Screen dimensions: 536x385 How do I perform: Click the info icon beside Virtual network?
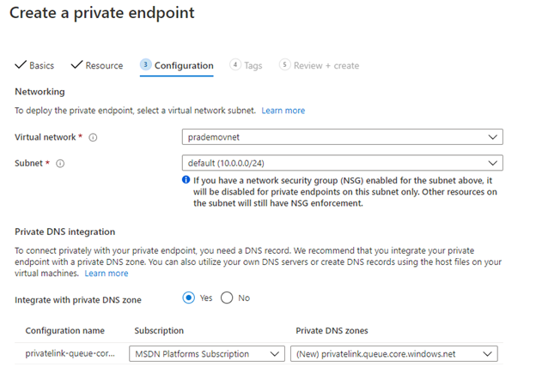pos(93,137)
